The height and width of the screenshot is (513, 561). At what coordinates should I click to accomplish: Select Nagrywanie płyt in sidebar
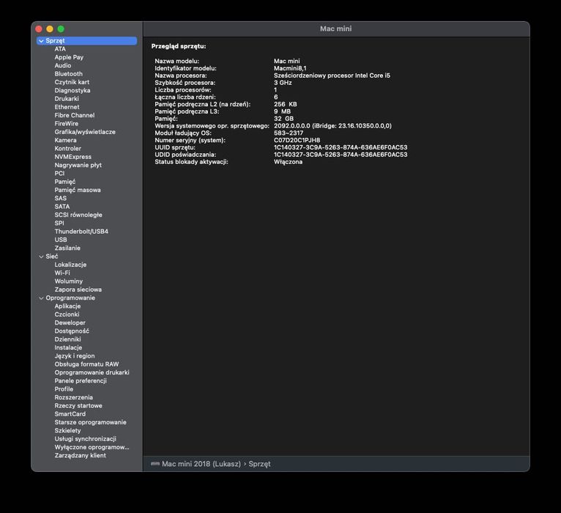78,165
